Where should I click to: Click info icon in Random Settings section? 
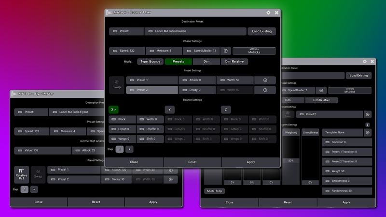[368, 125]
